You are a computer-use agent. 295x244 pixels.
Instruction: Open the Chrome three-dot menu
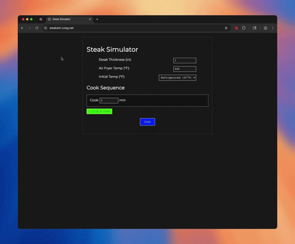[273, 28]
